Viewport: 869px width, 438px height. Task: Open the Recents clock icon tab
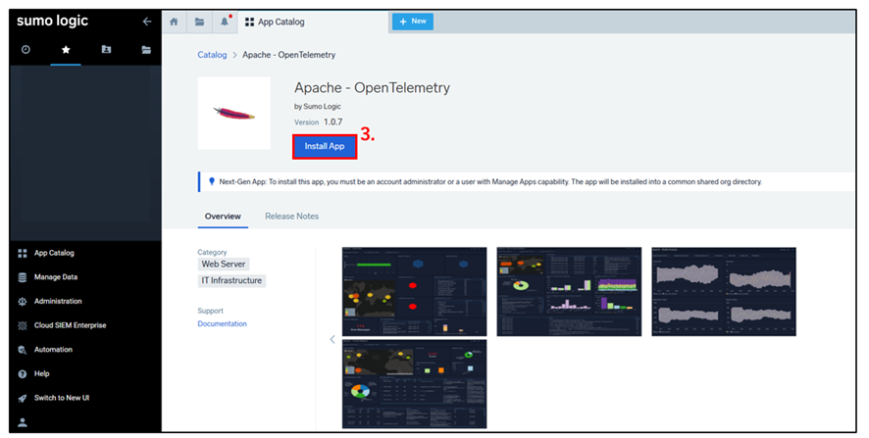(26, 50)
